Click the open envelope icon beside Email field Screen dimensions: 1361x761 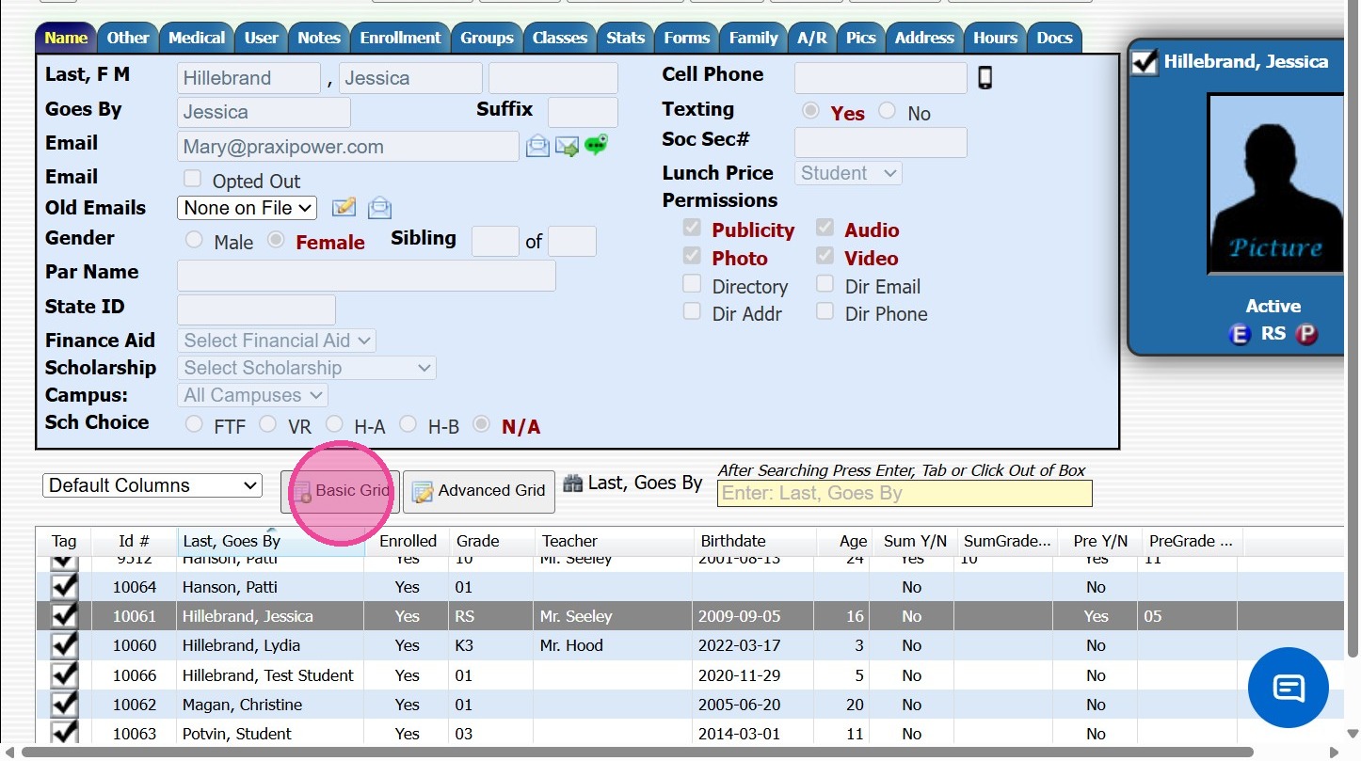tap(537, 146)
